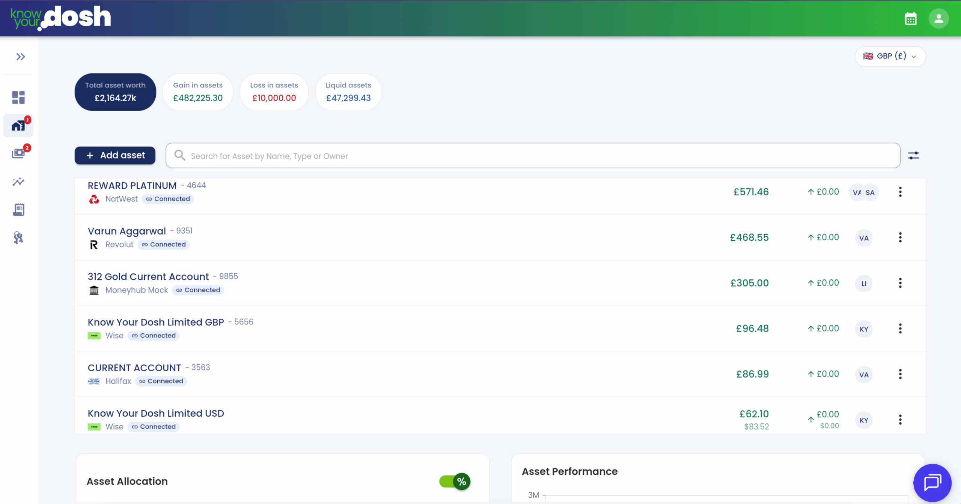Open more options for Halifax CURRENT ACCOUNT
Image resolution: width=961 pixels, height=504 pixels.
click(x=900, y=374)
